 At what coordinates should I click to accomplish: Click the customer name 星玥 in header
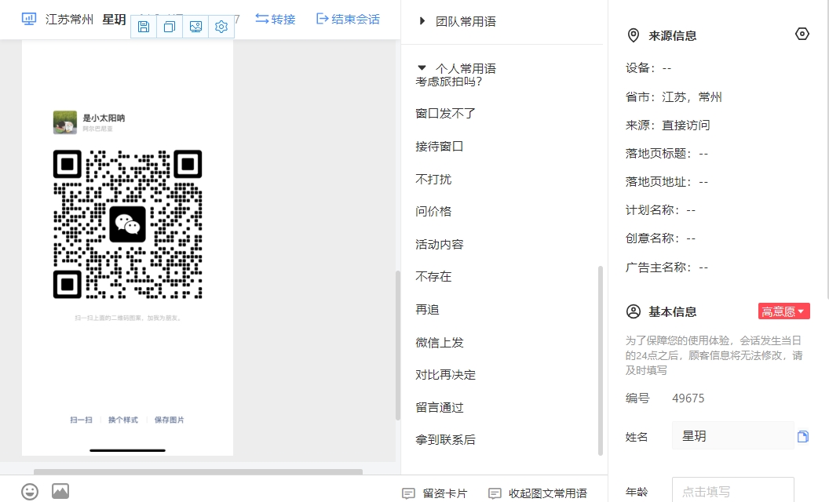(114, 20)
